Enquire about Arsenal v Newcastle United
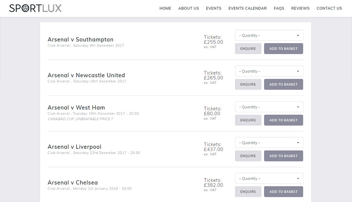 coord(248,84)
